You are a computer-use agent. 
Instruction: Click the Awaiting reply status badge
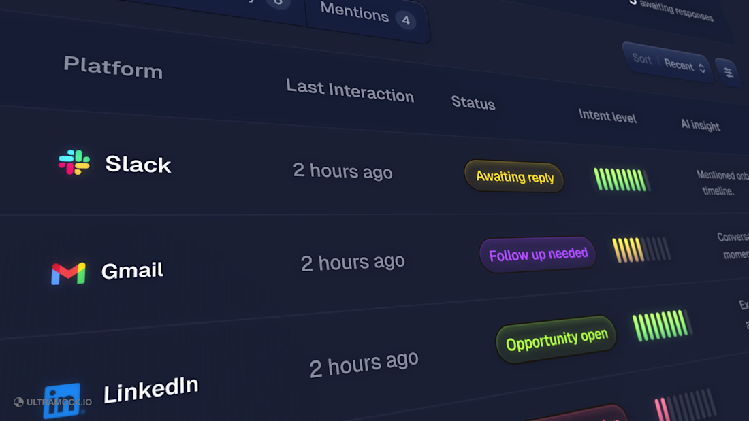pyautogui.click(x=514, y=177)
